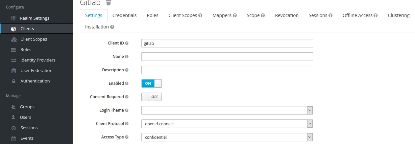
Task: Open Events from Manage section
Action: (27, 138)
